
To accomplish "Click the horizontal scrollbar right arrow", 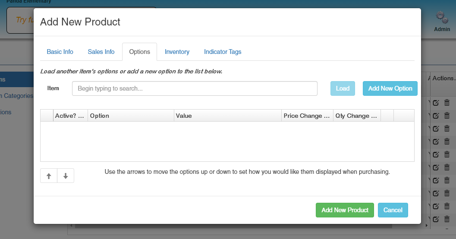I will 427,226.
